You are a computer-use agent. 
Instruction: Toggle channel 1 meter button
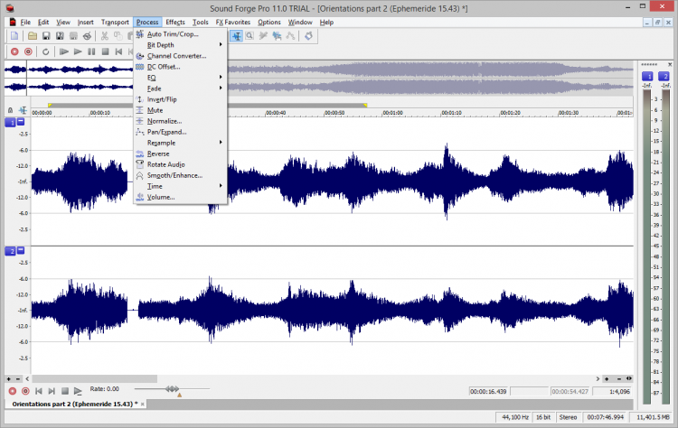click(x=647, y=77)
